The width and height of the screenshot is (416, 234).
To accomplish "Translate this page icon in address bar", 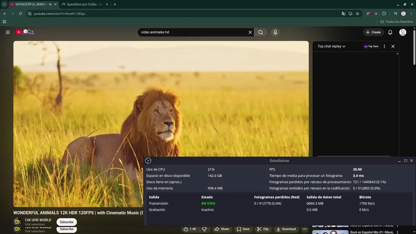I will point(344,14).
